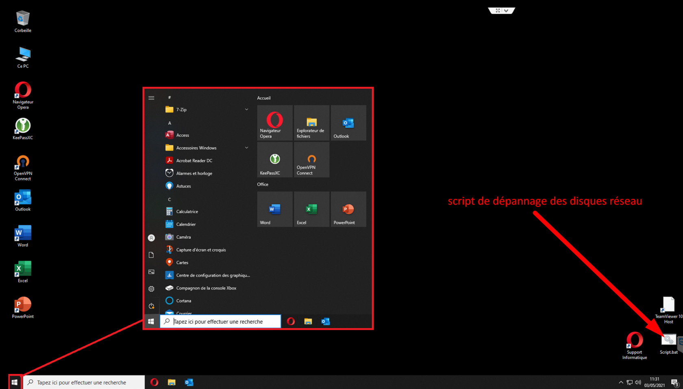Expand the Start menu hamburger button
683x389 pixels.
(x=151, y=98)
